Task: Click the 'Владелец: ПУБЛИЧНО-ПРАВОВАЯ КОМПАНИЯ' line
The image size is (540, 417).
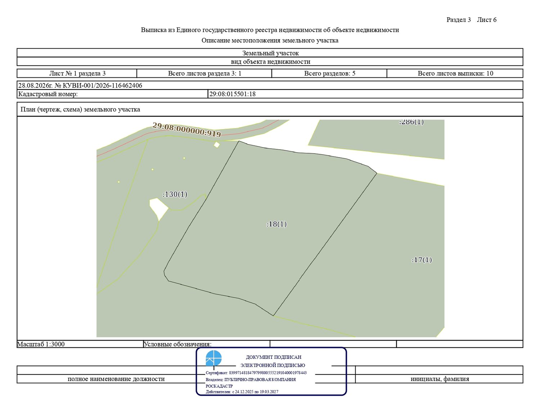Action: 251,380
